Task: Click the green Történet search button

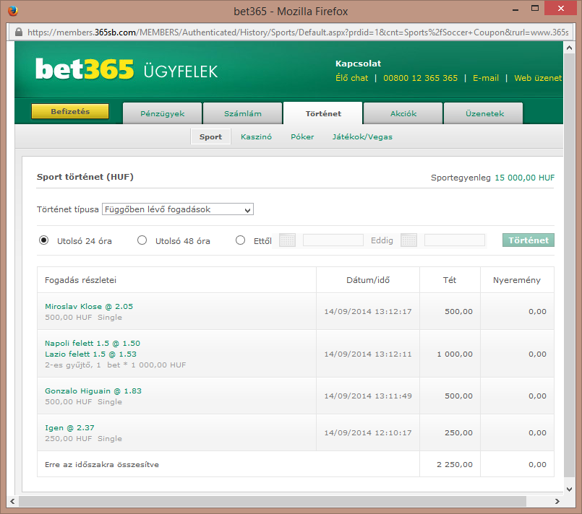Action: tap(528, 240)
